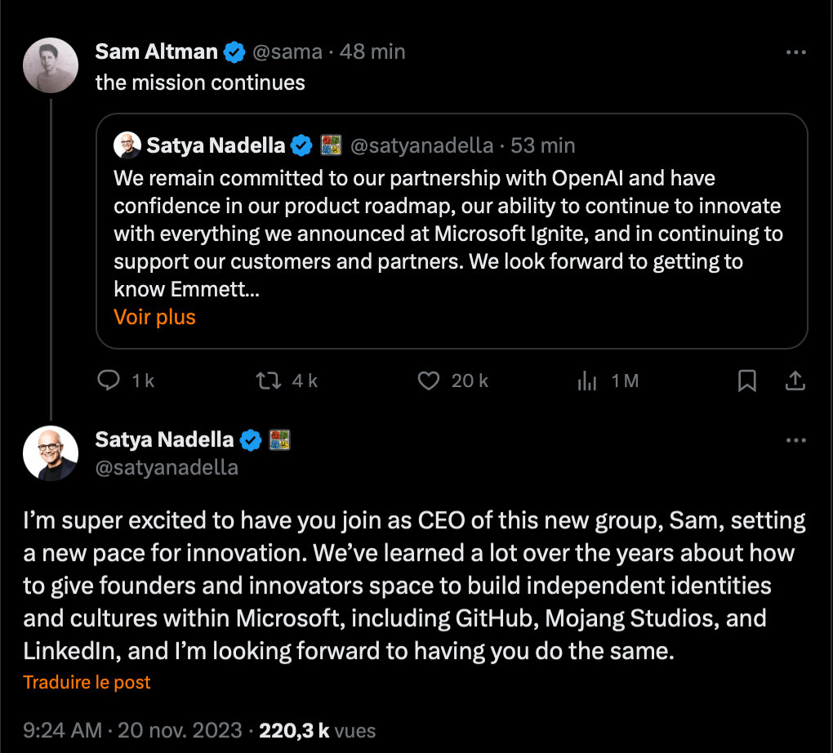Image resolution: width=833 pixels, height=753 pixels.
Task: Expand the quoted tweet with Voir plus
Action: tap(154, 316)
